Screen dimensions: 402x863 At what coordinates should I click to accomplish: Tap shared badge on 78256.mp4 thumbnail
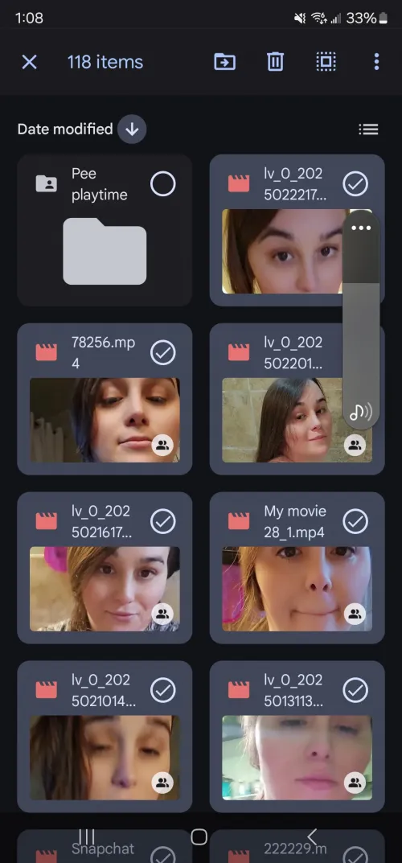pos(162,446)
